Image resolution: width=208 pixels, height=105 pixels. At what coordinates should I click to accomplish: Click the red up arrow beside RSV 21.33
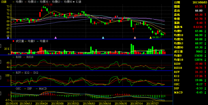coord(205,72)
